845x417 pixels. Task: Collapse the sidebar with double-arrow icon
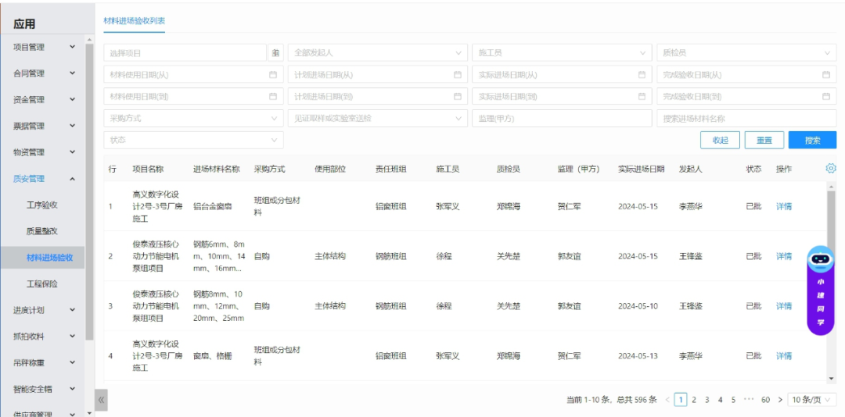point(101,400)
